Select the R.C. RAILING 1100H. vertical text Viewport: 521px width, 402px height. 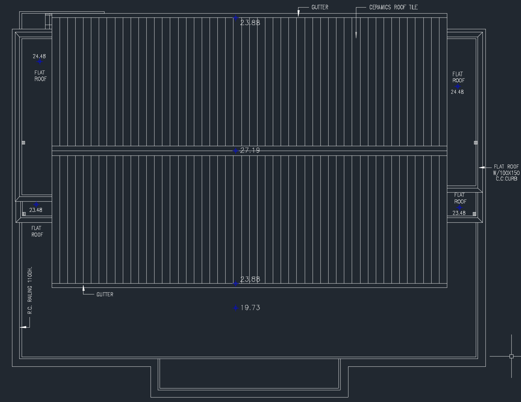30,291
